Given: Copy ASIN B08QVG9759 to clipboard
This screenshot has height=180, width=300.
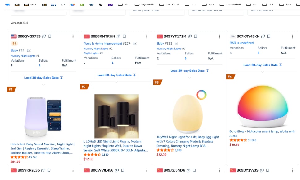Looking at the screenshot, I should [44, 36].
